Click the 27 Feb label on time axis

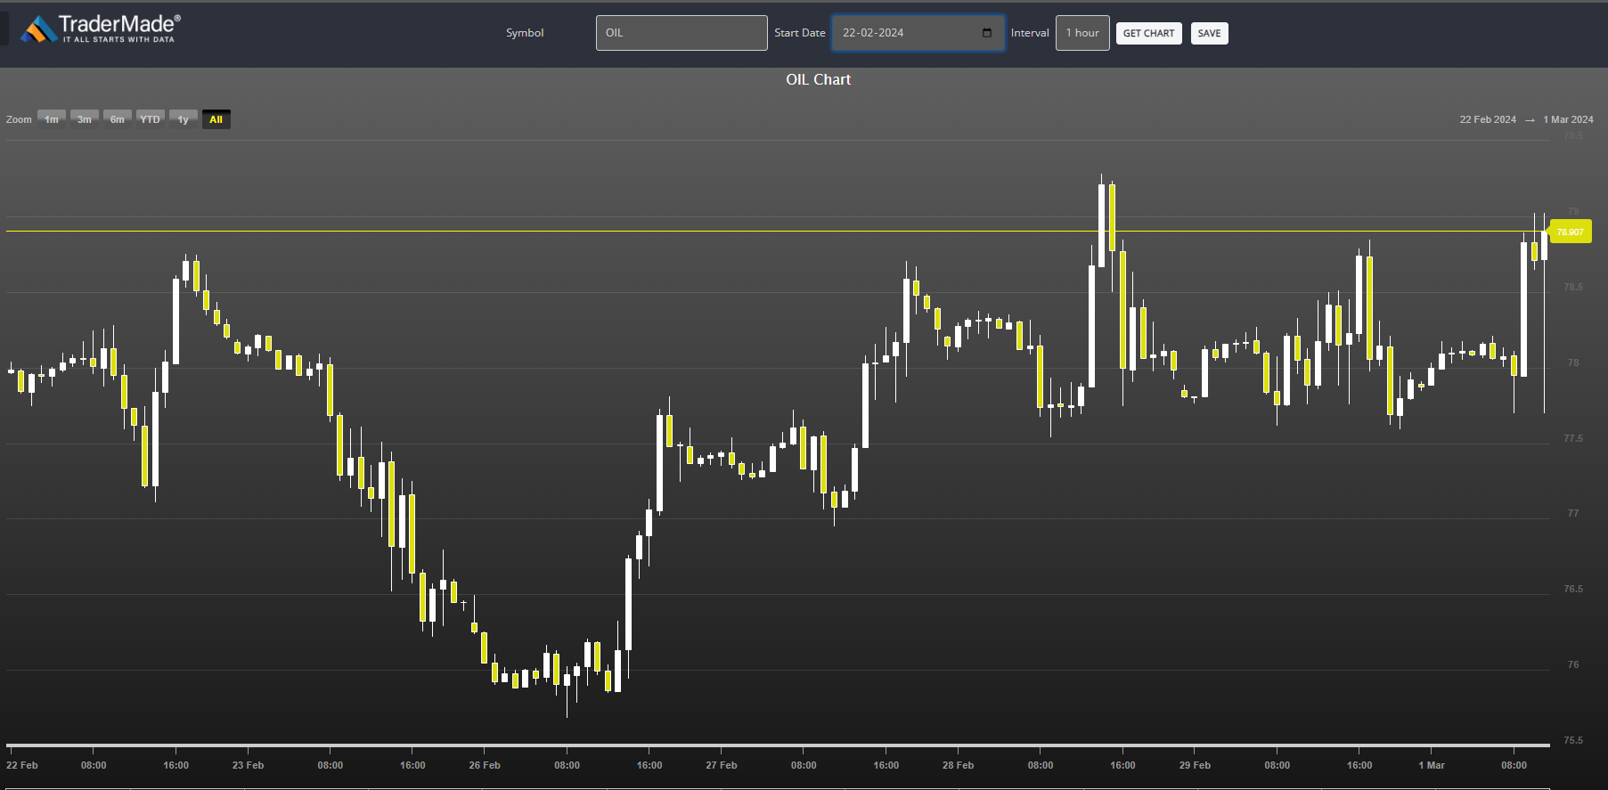pyautogui.click(x=721, y=765)
